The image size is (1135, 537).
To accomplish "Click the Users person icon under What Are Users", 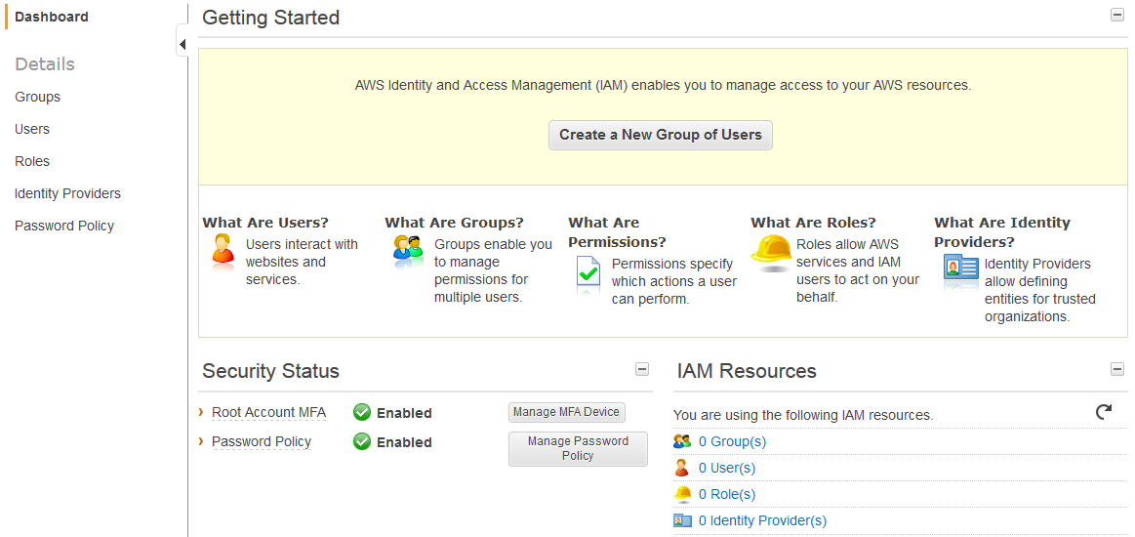I will click(223, 251).
